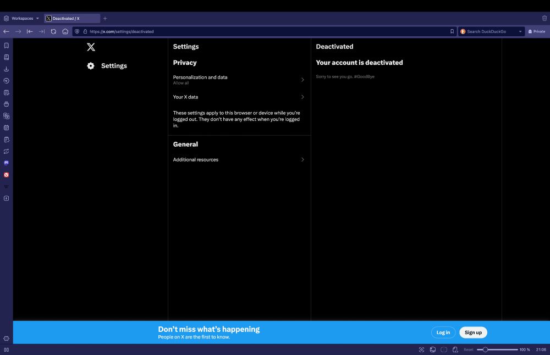
Task: Add a new web panel
Action: (6, 198)
